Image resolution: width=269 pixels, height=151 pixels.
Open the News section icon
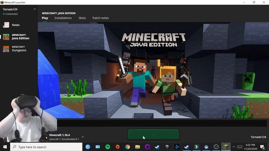(6, 25)
